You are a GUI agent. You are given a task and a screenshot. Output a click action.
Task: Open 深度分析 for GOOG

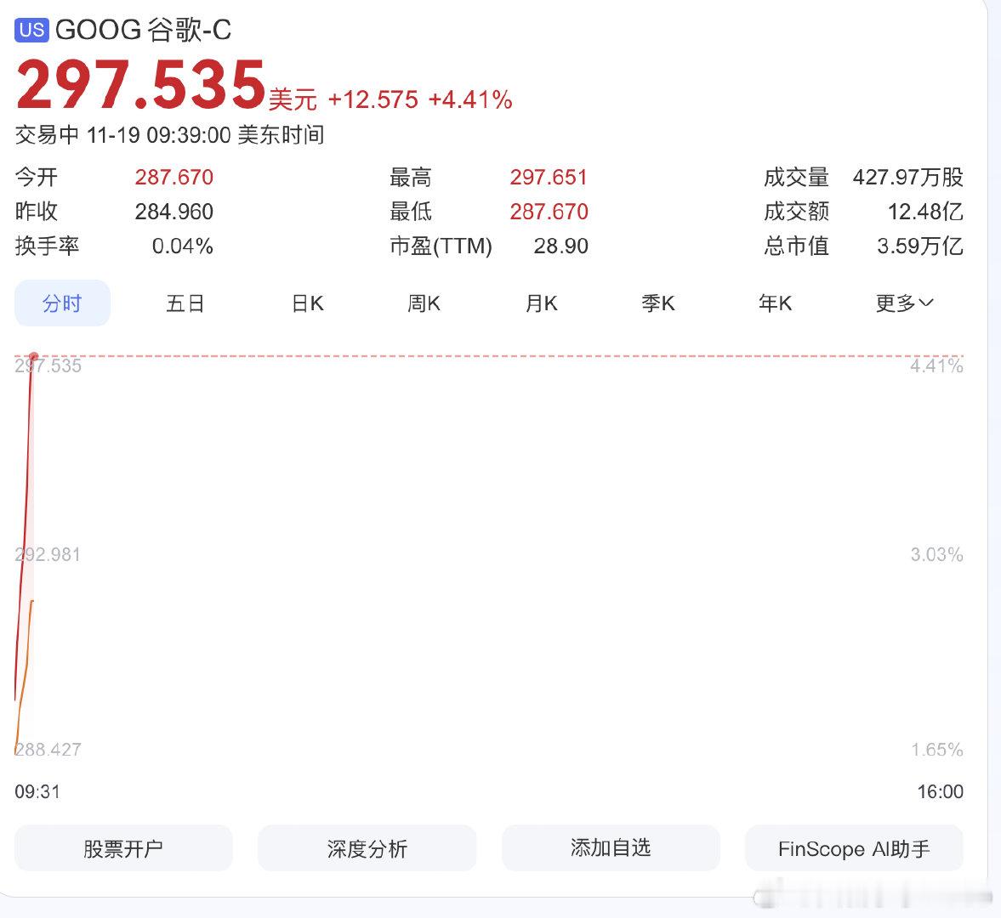(x=367, y=847)
